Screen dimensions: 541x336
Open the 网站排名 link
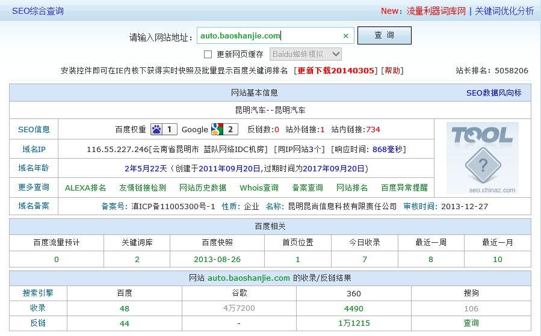point(352,188)
